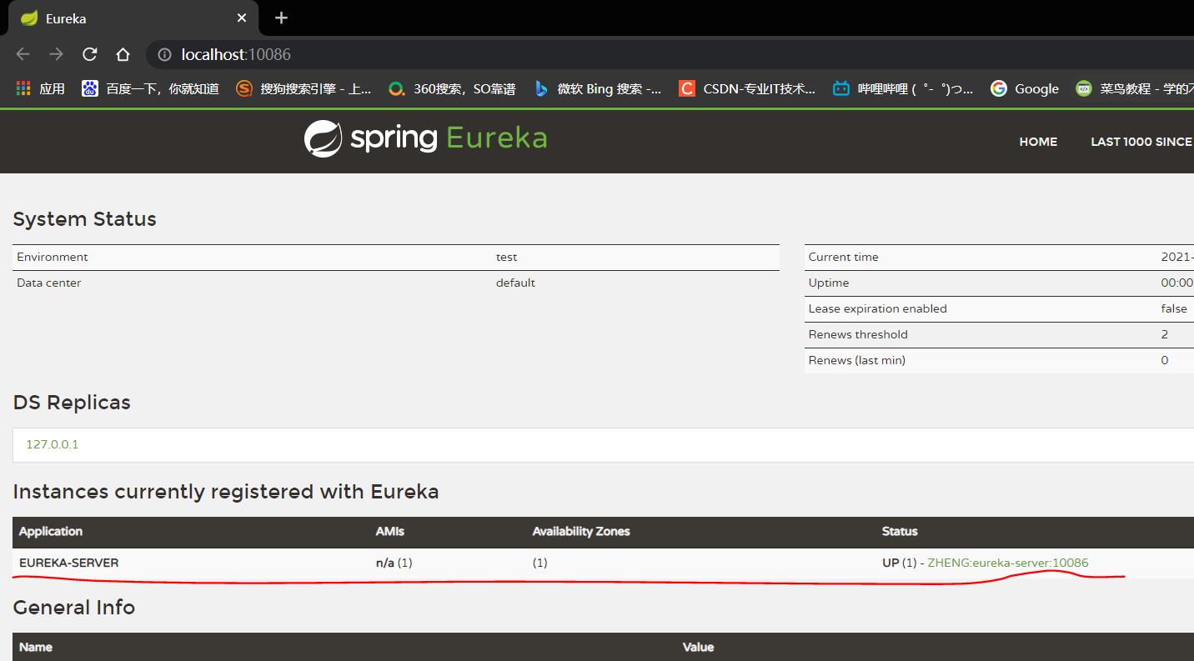
Task: Open the ZHENG:eureka-server:10086 instance link
Action: (1007, 563)
